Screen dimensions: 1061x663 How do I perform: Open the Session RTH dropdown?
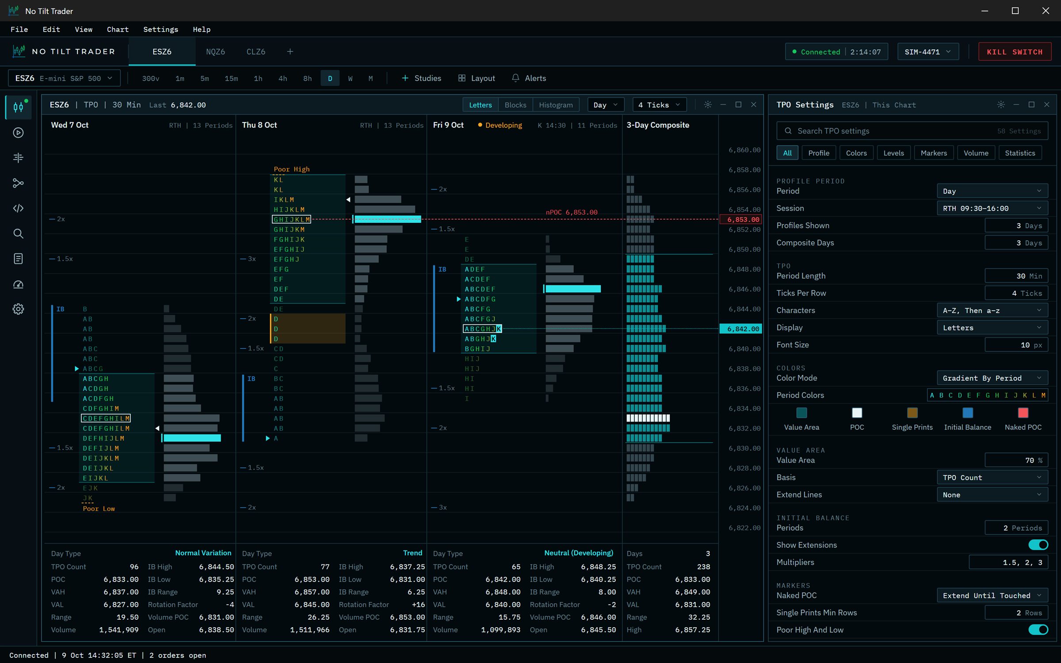[x=992, y=208]
